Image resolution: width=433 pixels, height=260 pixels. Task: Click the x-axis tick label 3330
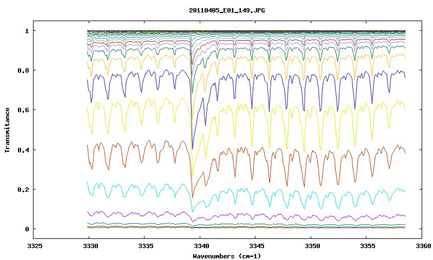tap(90, 246)
